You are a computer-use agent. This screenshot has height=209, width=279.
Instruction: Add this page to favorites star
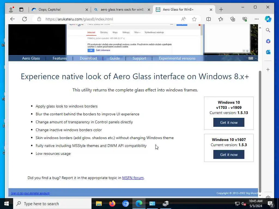pos(194,19)
